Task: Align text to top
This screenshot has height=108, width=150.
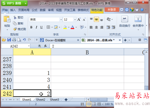Action: tap(91, 19)
